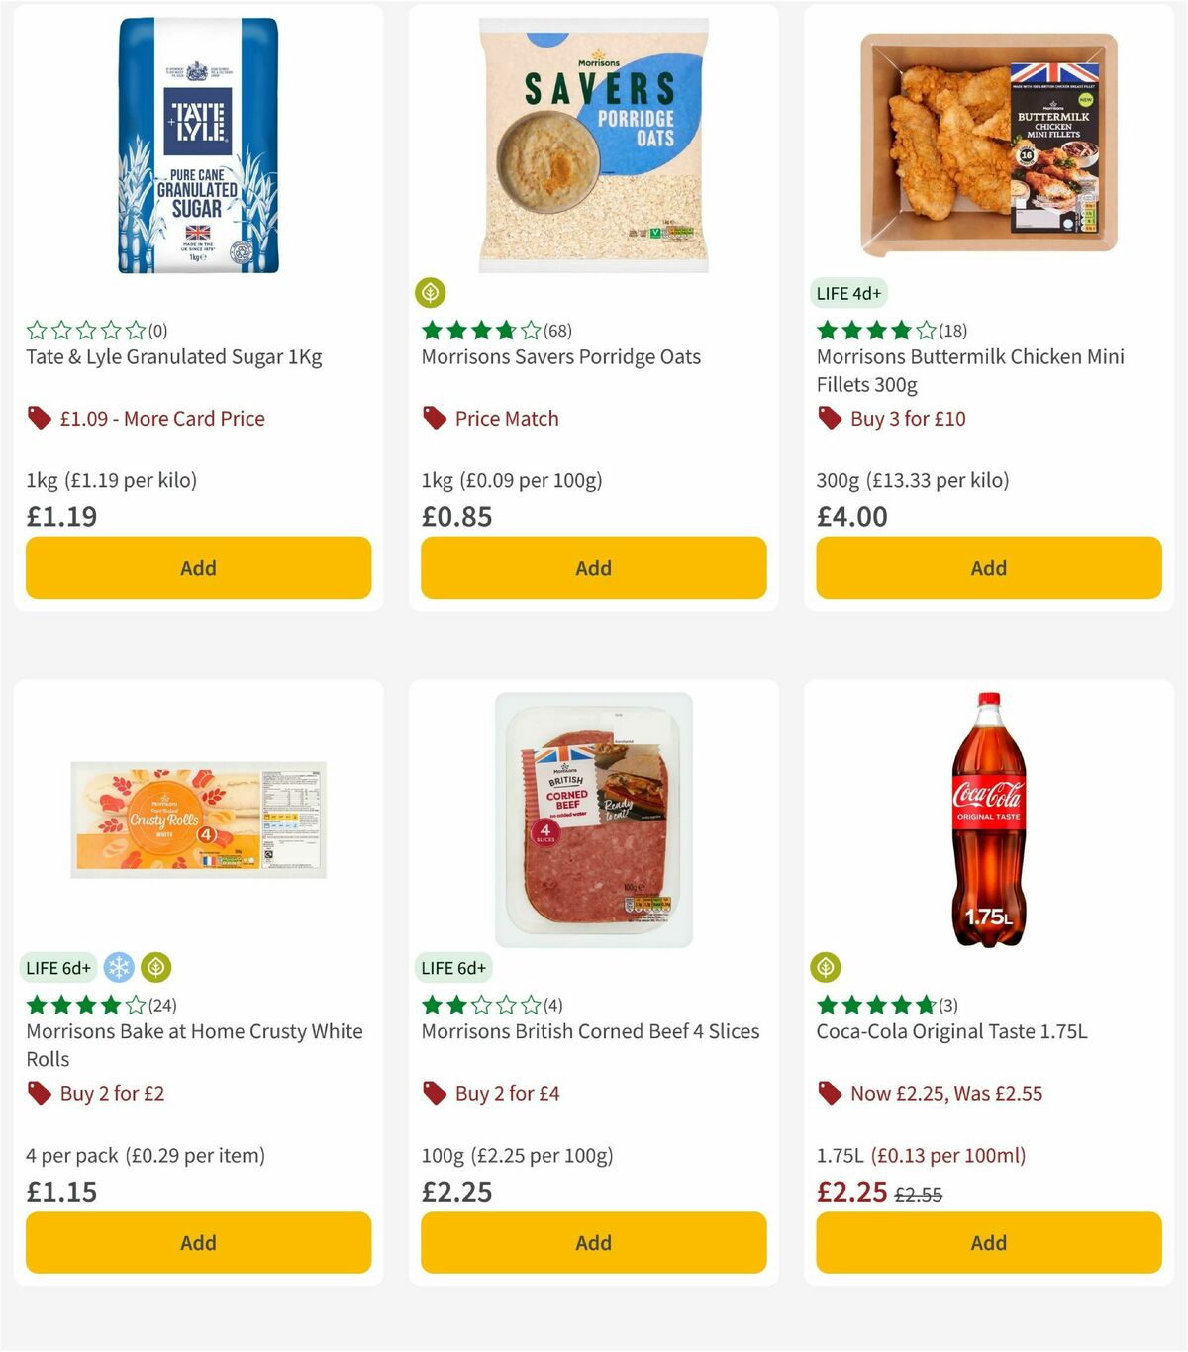Click the organic leaf icon on Savers Porridge Oats

pyautogui.click(x=433, y=292)
